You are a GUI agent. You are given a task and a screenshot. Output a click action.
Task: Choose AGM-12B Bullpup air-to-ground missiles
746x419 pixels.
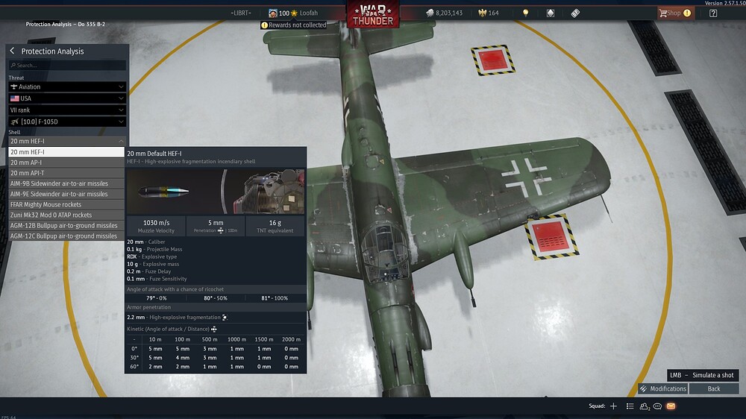tap(66, 225)
